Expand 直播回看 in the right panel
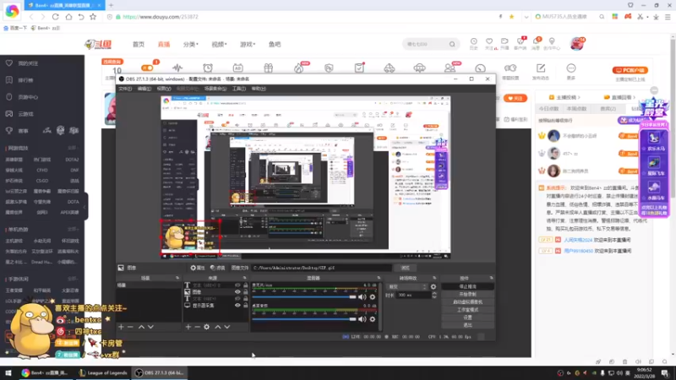 pyautogui.click(x=620, y=97)
